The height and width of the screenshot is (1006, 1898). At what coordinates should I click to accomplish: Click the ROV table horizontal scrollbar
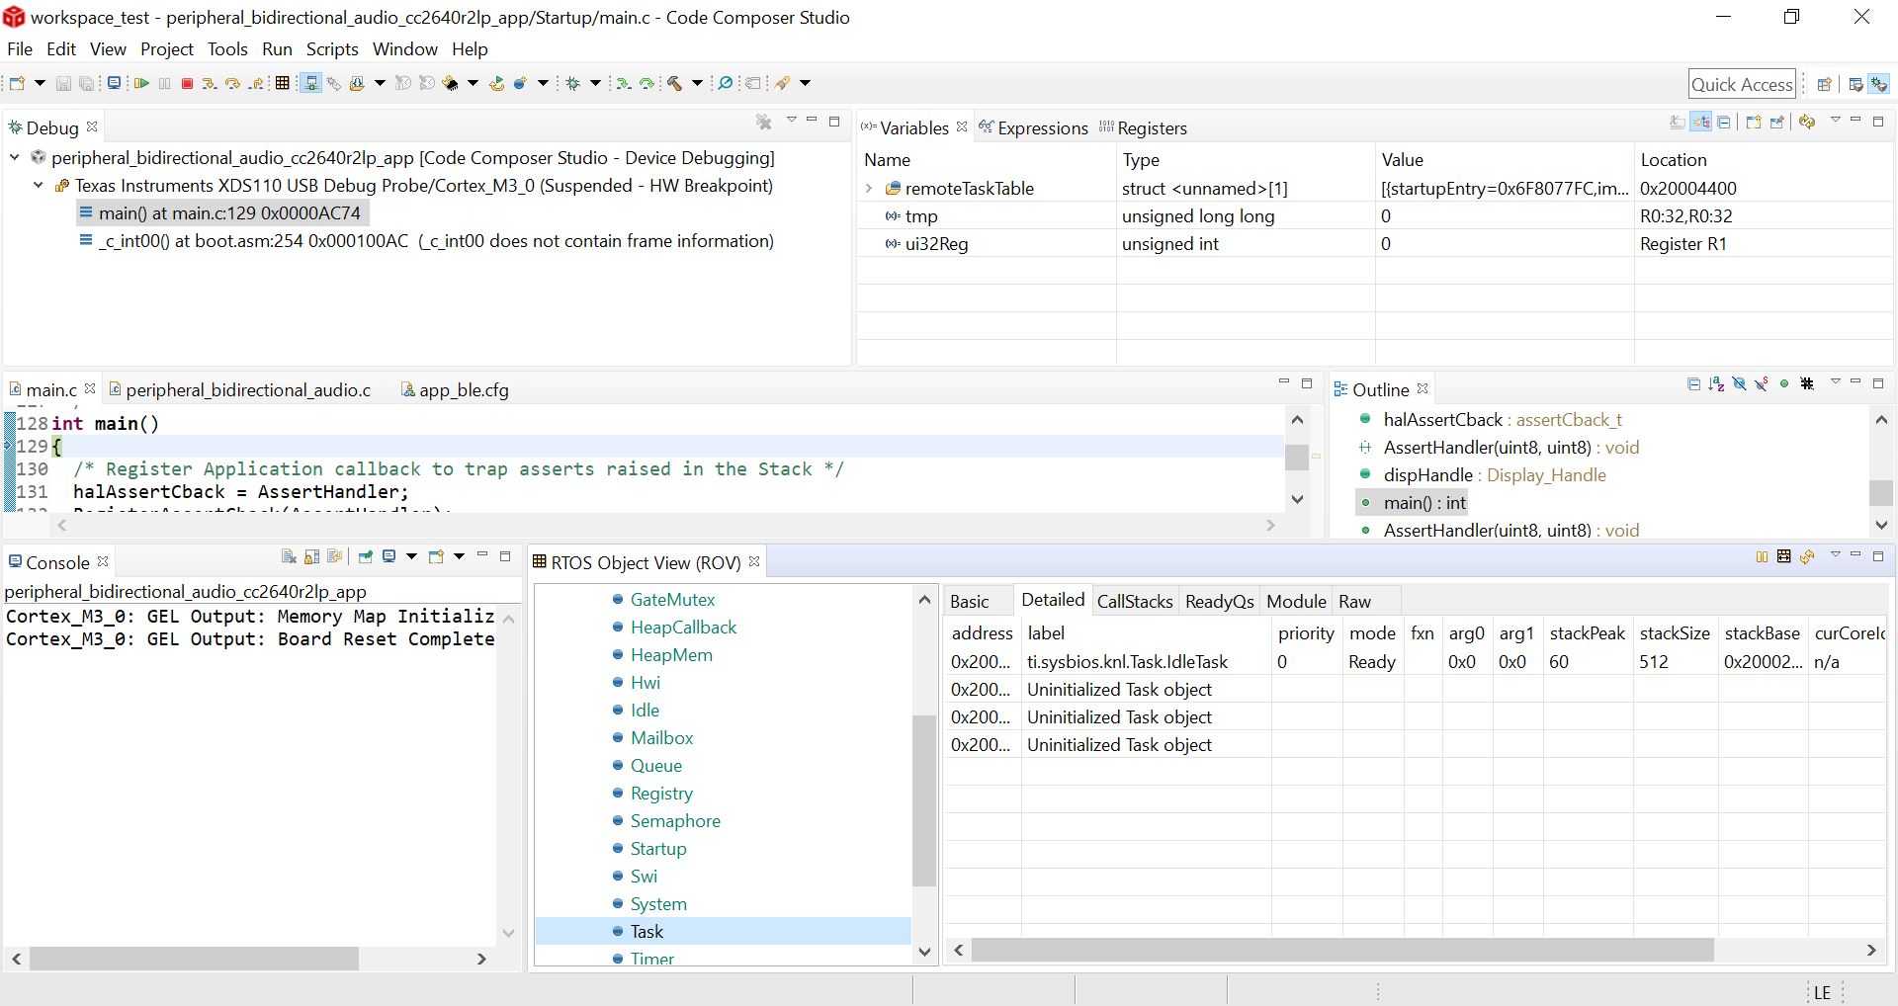[1341, 950]
